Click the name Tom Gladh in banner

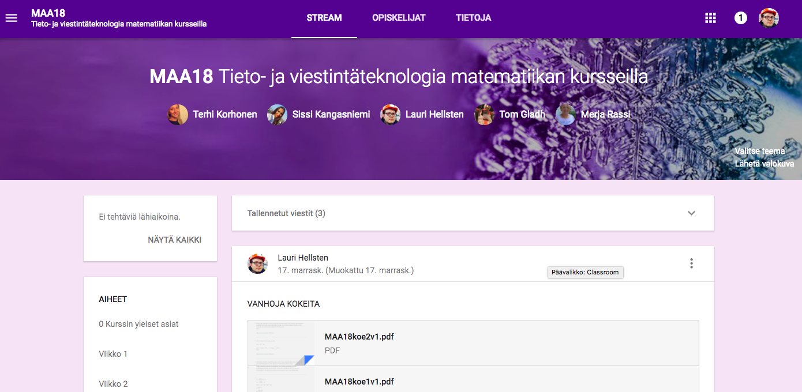[522, 115]
